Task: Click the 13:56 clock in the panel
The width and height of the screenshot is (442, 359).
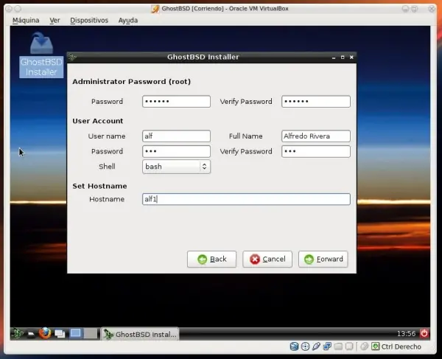Action: [x=406, y=334]
